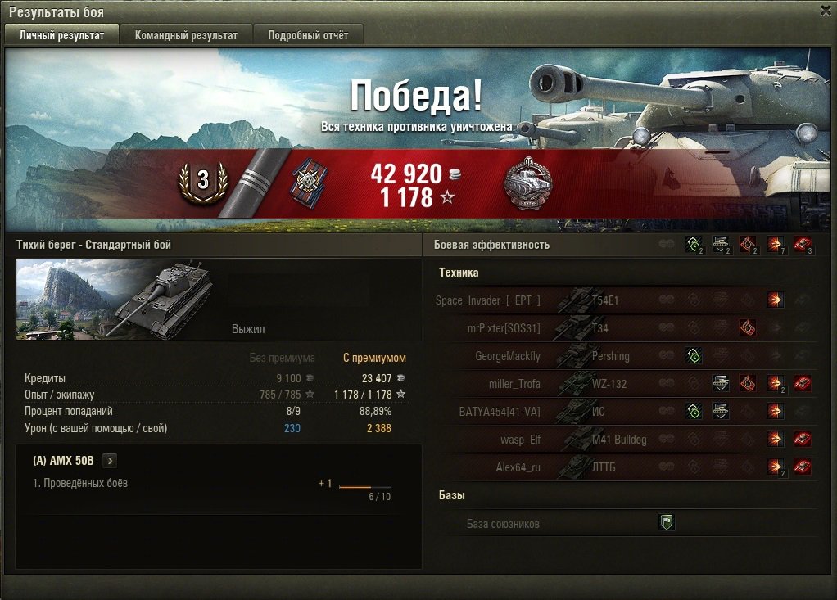
Task: Open the Подробный отчёт tab
Action: pyautogui.click(x=308, y=35)
